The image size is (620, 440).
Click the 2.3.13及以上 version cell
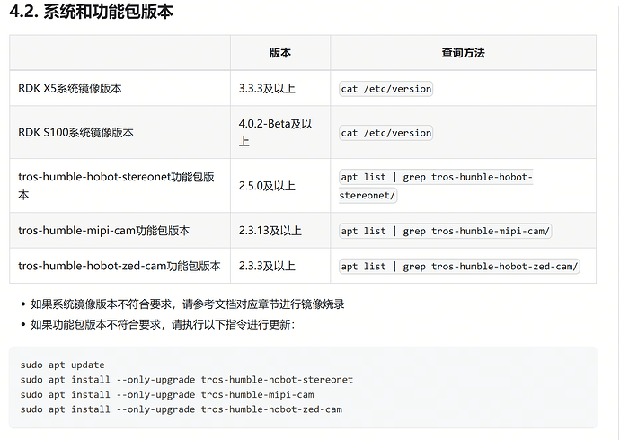tap(280, 230)
